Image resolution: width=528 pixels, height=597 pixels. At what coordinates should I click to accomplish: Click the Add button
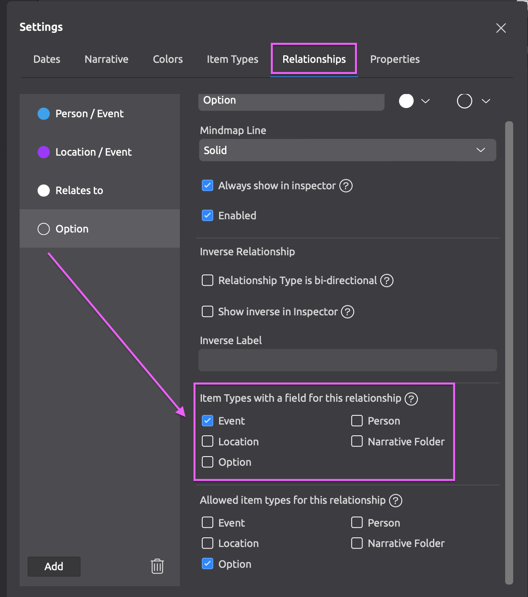pos(54,566)
